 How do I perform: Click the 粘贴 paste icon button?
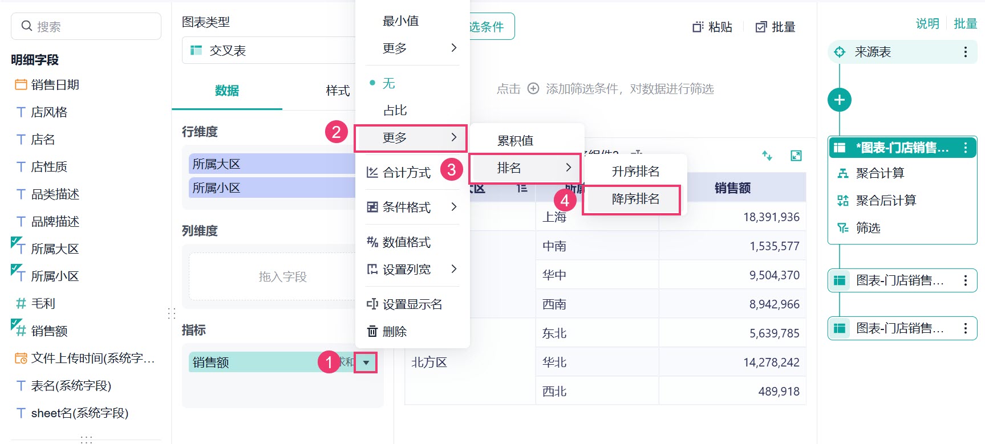712,27
